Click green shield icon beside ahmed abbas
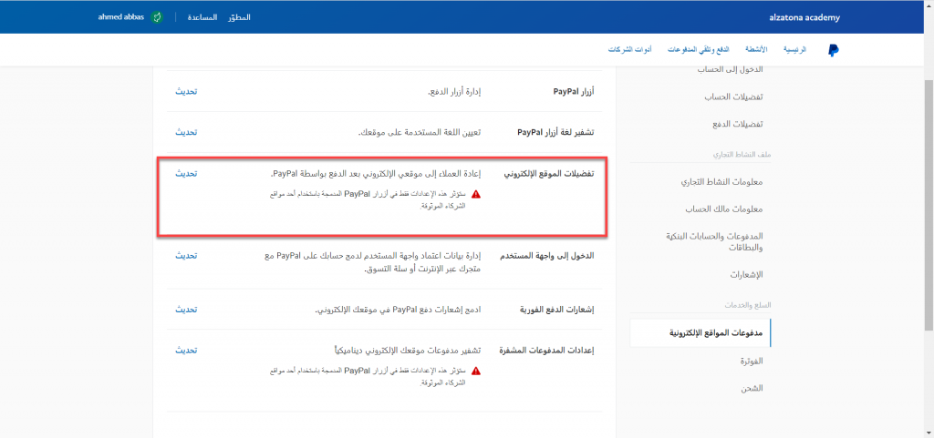Image resolution: width=934 pixels, height=438 pixels. click(157, 17)
